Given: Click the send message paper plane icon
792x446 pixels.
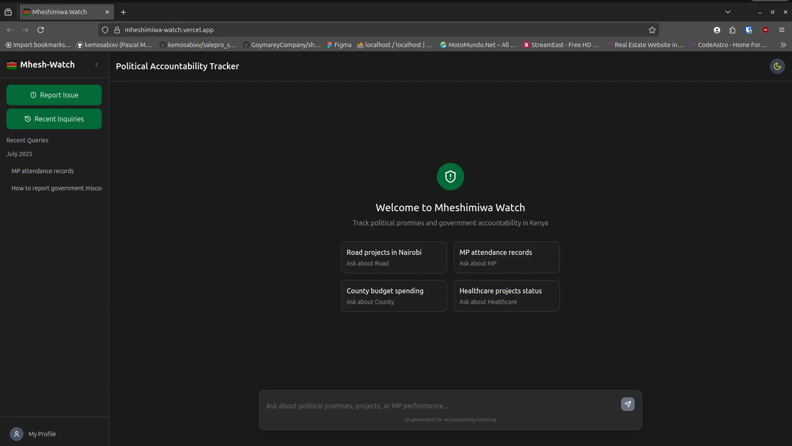Looking at the screenshot, I should pyautogui.click(x=627, y=404).
